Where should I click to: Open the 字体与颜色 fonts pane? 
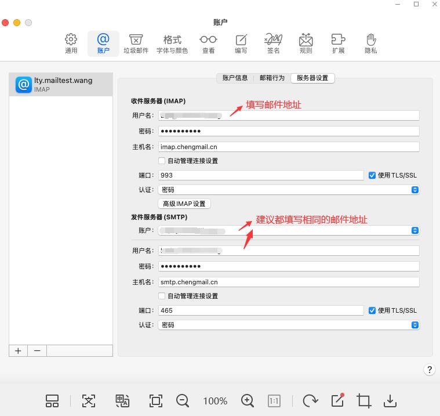tap(172, 44)
